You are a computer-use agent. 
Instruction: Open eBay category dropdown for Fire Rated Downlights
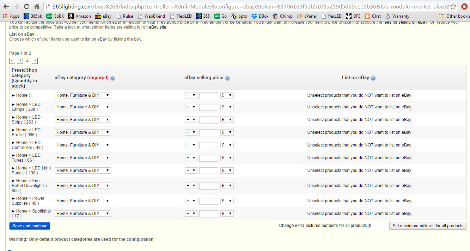pyautogui.click(x=83, y=186)
